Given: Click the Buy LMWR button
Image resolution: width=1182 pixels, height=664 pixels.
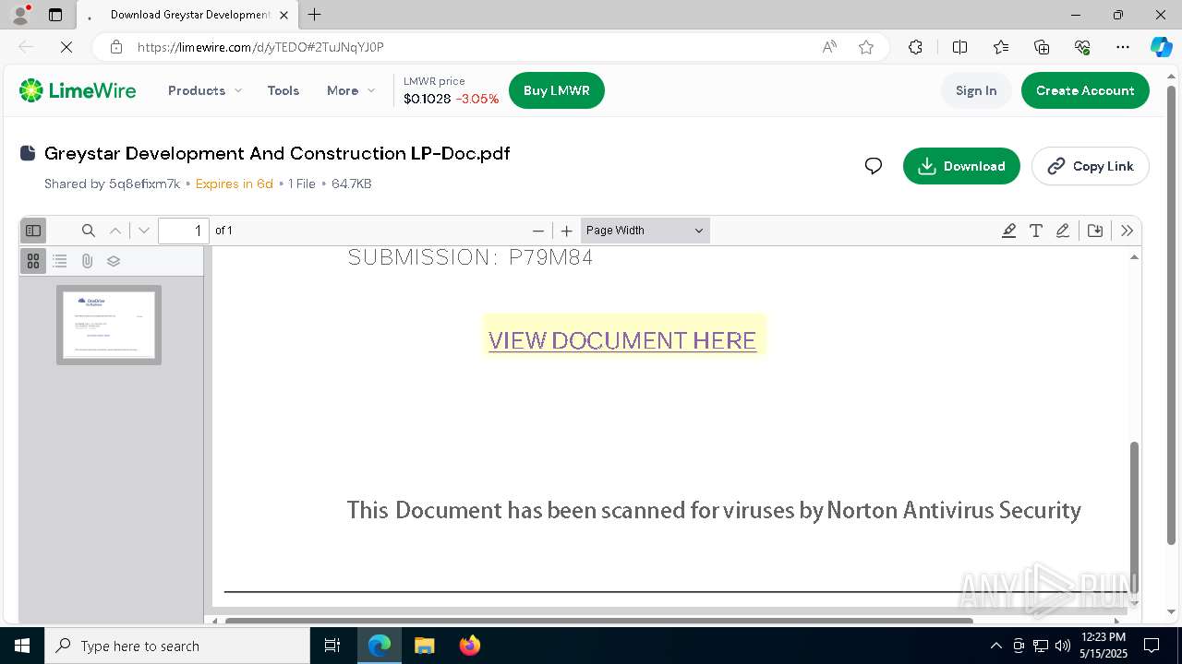Looking at the screenshot, I should (x=557, y=90).
